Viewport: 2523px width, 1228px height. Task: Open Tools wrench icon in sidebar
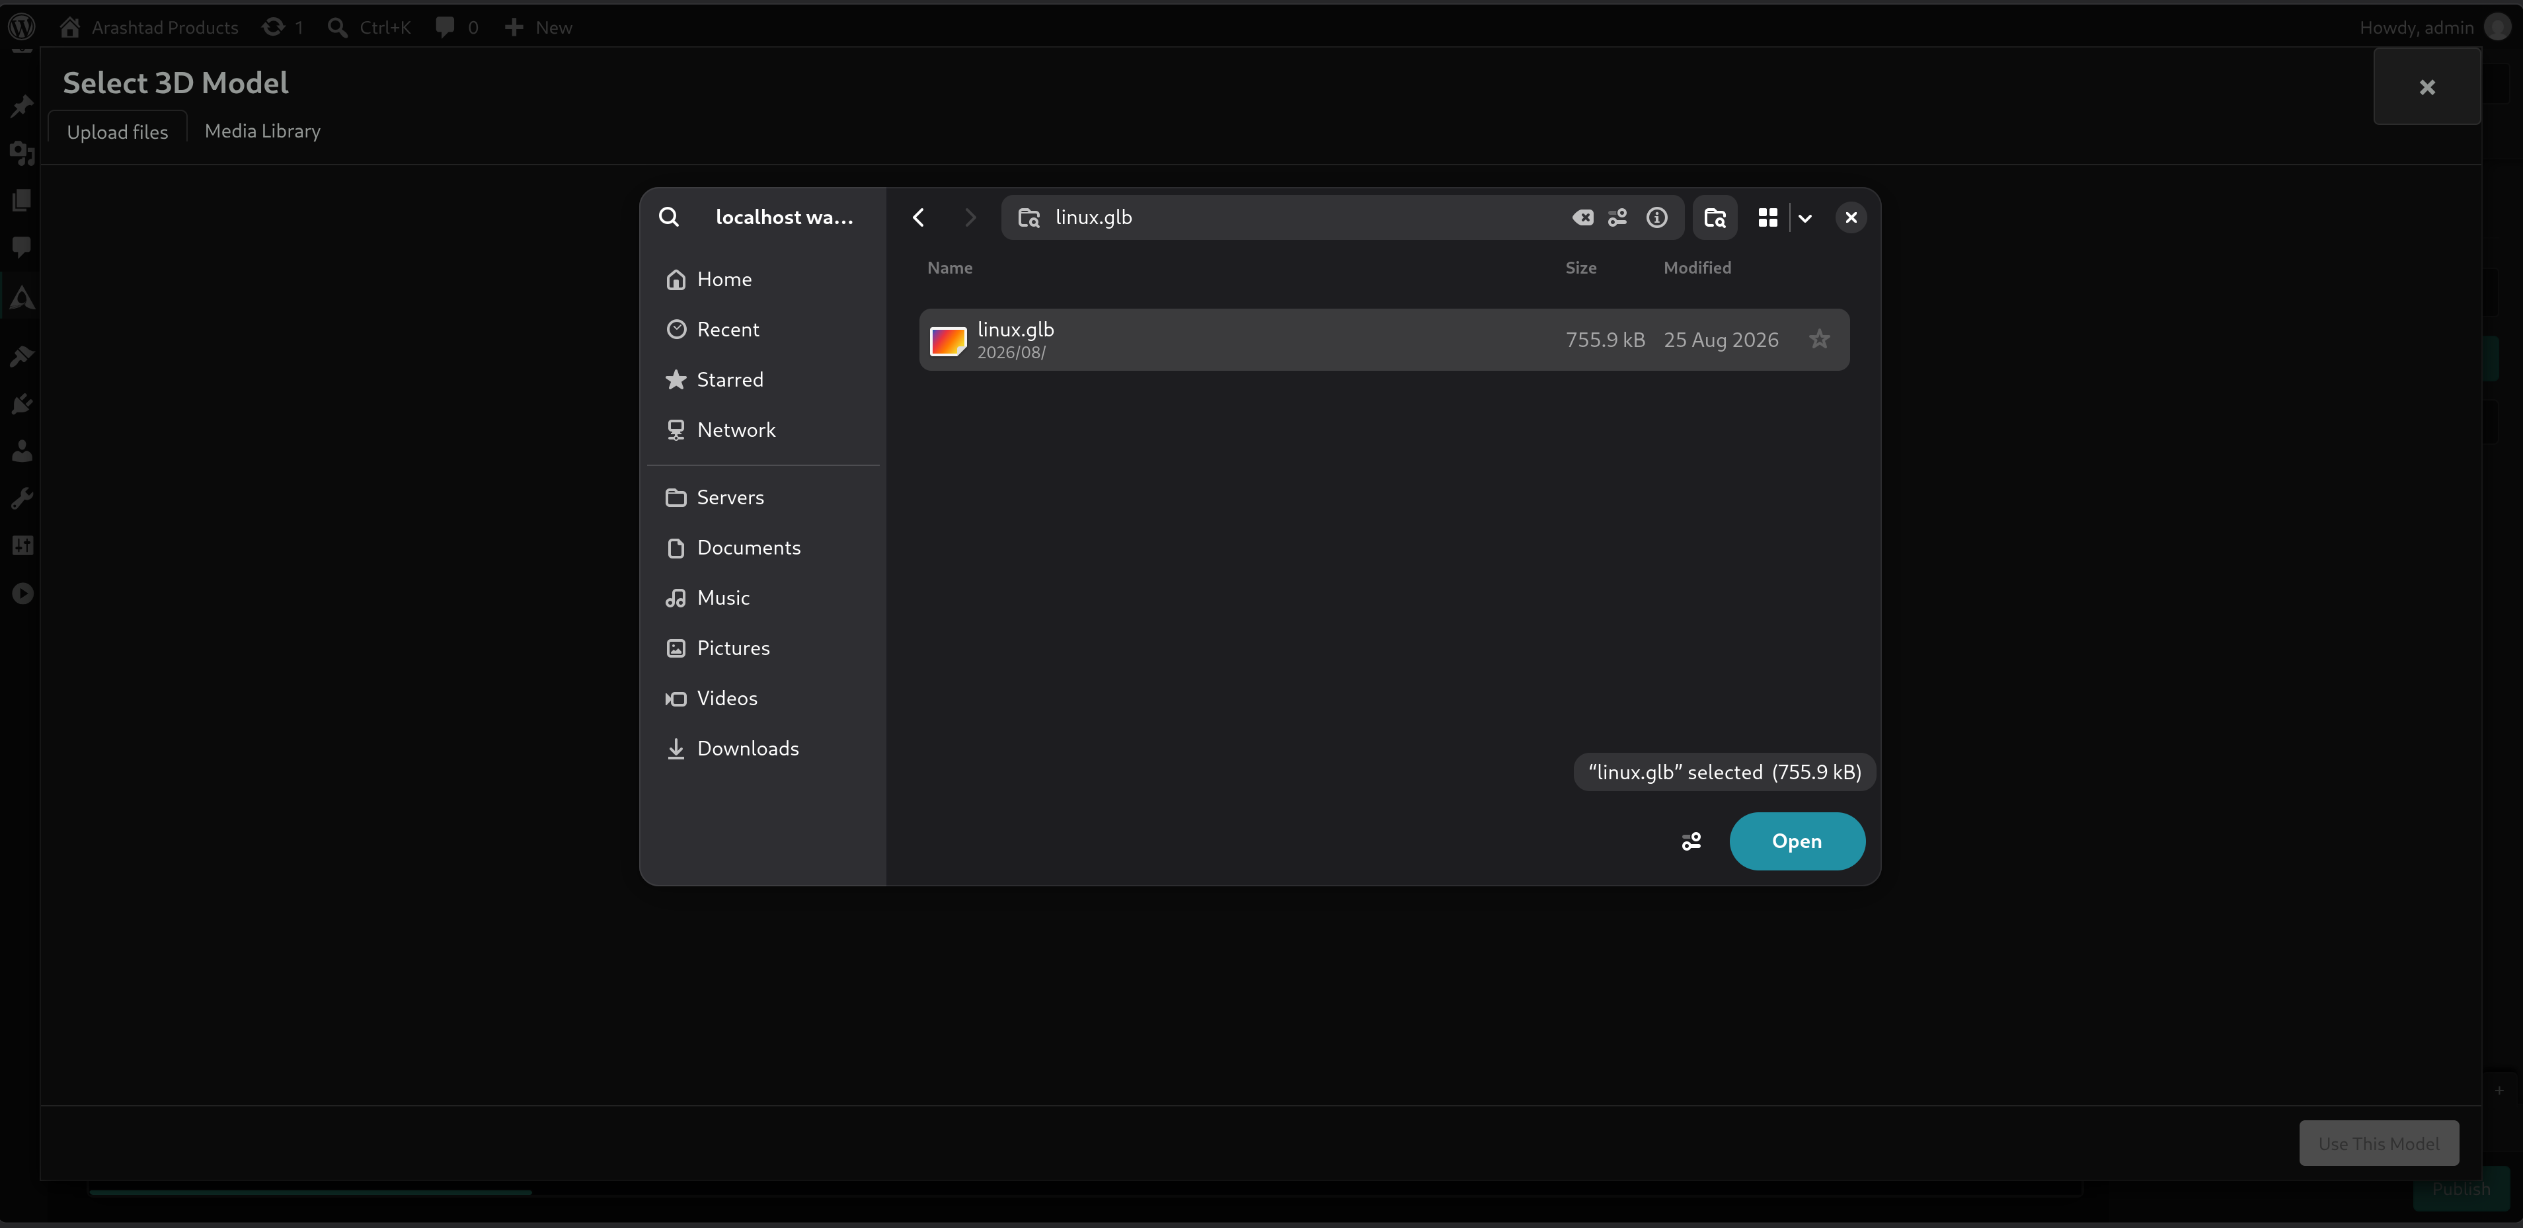click(x=22, y=498)
